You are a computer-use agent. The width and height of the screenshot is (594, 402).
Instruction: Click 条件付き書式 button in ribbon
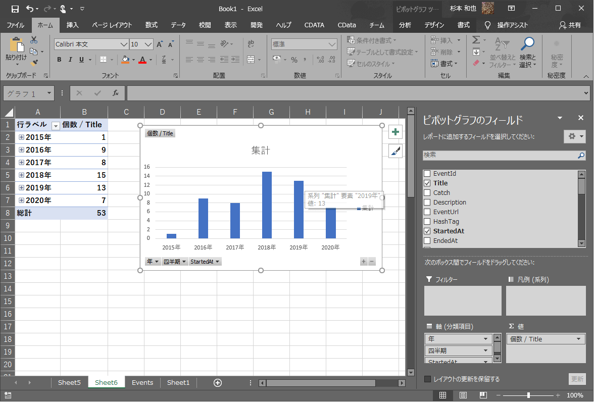[x=372, y=40]
